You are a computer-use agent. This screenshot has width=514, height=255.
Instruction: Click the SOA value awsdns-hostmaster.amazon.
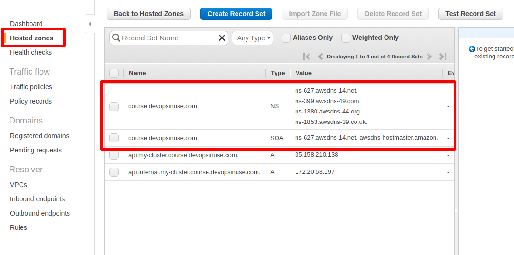[x=399, y=138]
